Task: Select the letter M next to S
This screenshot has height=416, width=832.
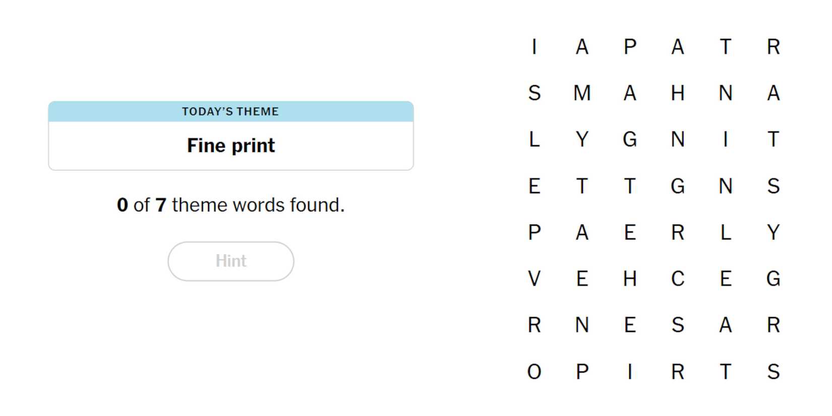Action: 582,93
